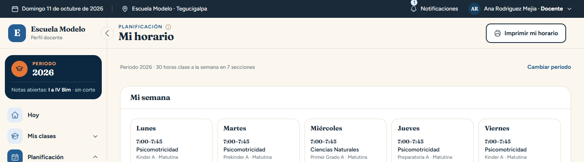Collapse the sidebar with arrow button
The width and height of the screenshot is (584, 162).
pyautogui.click(x=107, y=33)
